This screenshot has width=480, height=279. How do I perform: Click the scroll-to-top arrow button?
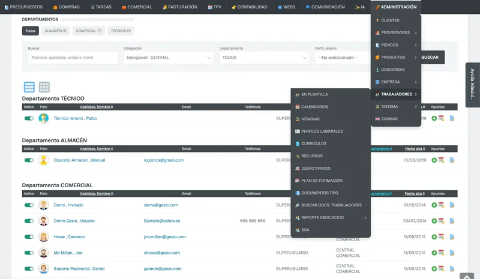pyautogui.click(x=467, y=276)
